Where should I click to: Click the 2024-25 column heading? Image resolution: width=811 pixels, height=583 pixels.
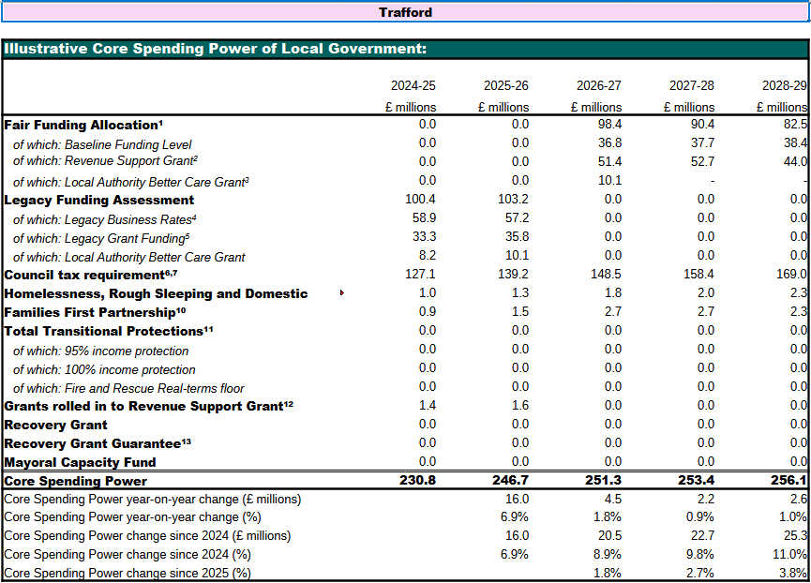click(413, 85)
